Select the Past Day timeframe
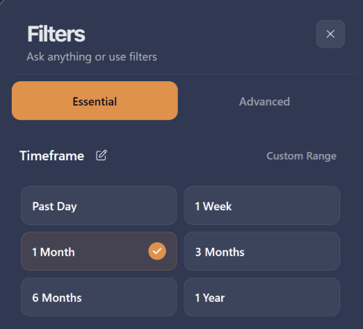Viewport: 363px width, 329px height. coord(99,205)
